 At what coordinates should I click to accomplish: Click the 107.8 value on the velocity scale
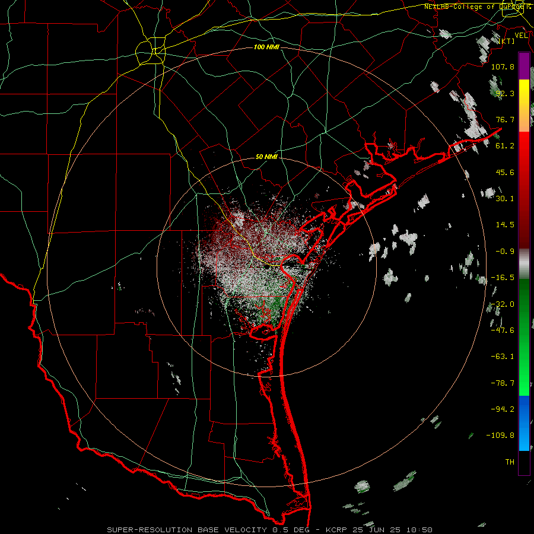click(x=503, y=66)
